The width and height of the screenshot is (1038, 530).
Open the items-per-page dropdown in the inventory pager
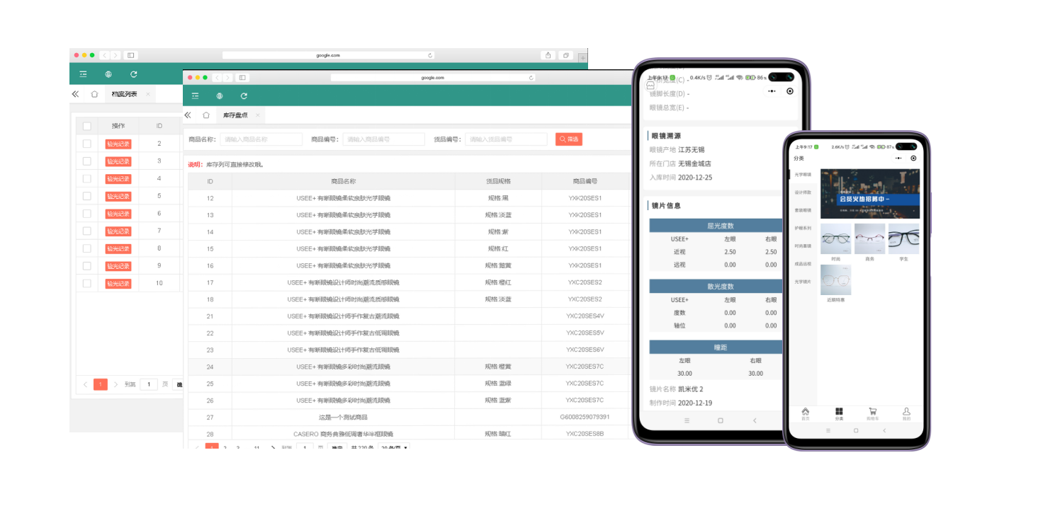395,448
